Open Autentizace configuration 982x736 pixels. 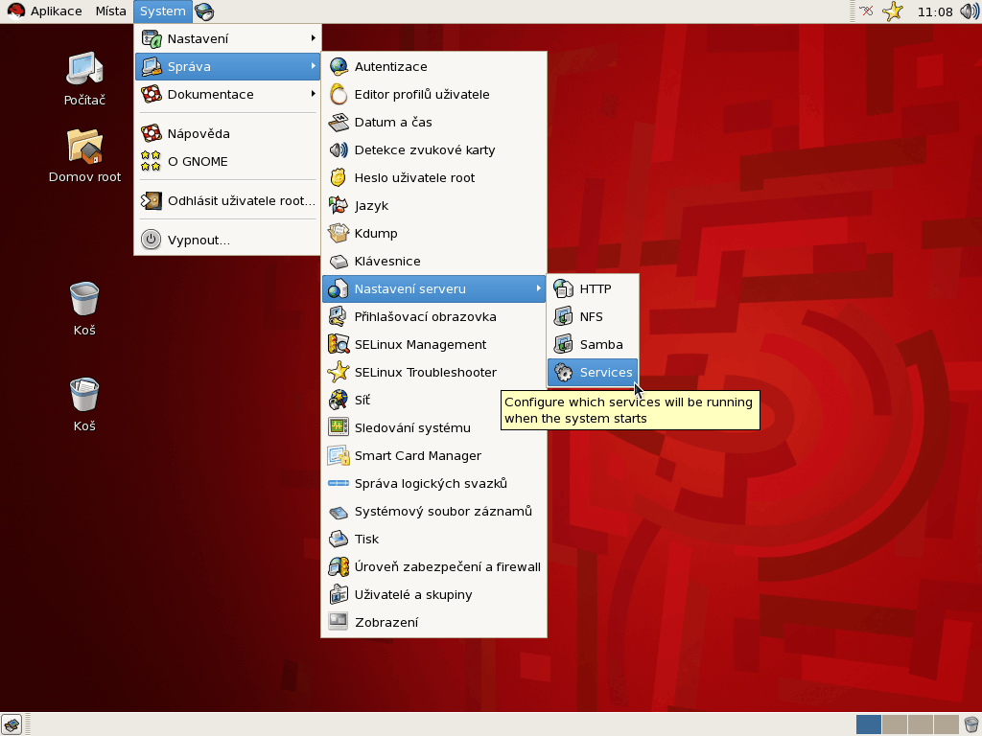[434, 66]
